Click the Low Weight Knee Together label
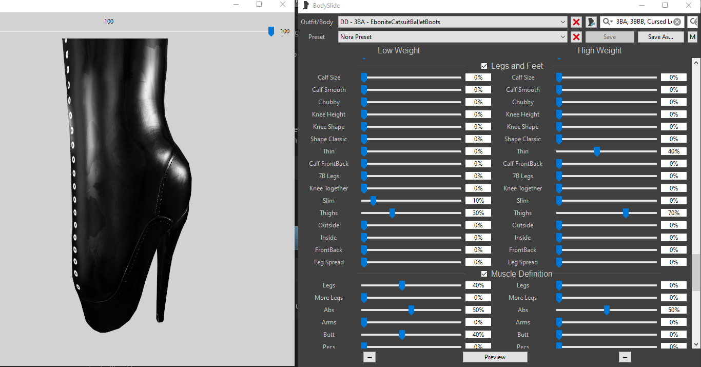Screen dimensions: 701x367 [329, 188]
